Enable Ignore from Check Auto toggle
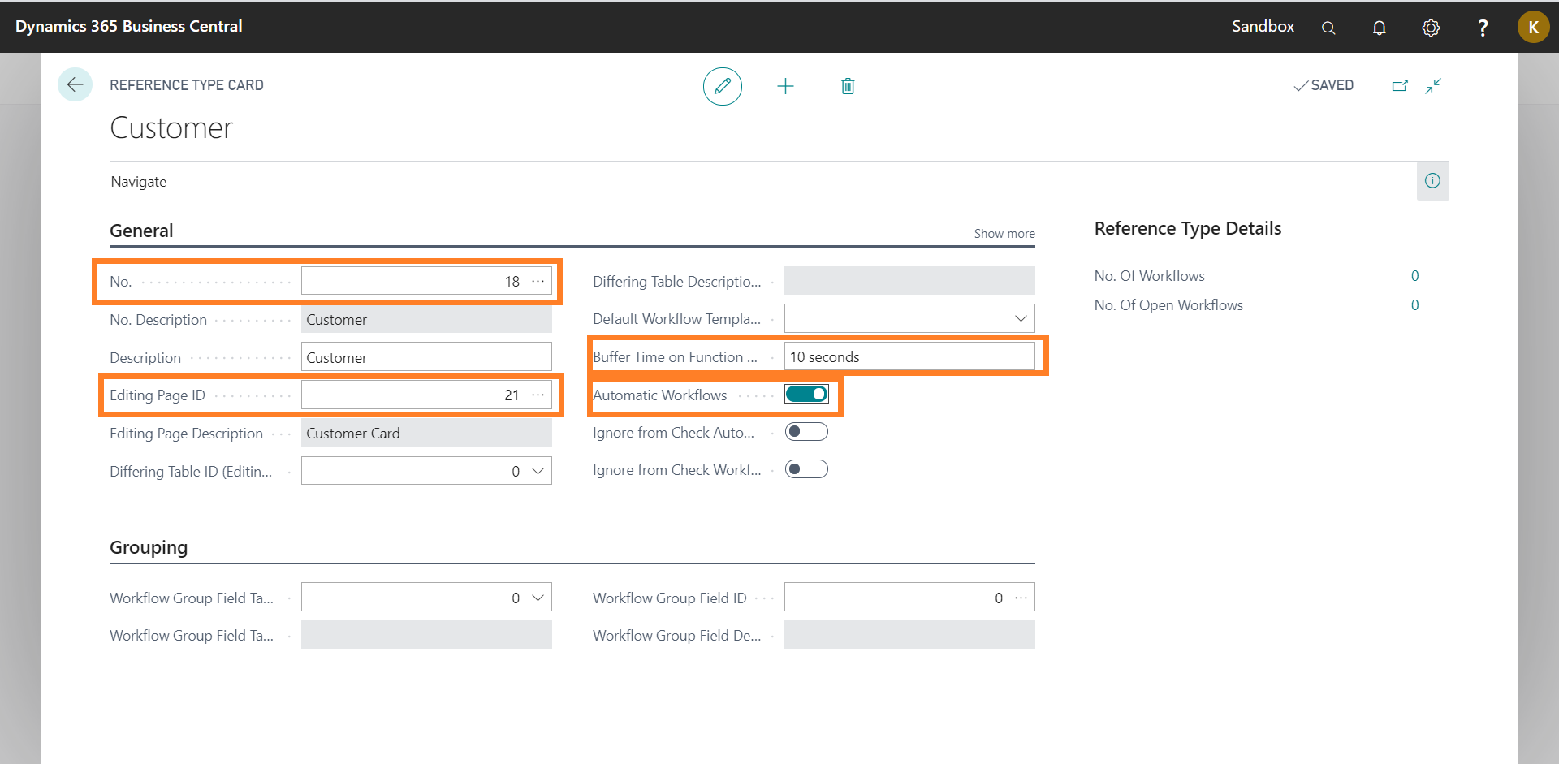 click(x=806, y=432)
